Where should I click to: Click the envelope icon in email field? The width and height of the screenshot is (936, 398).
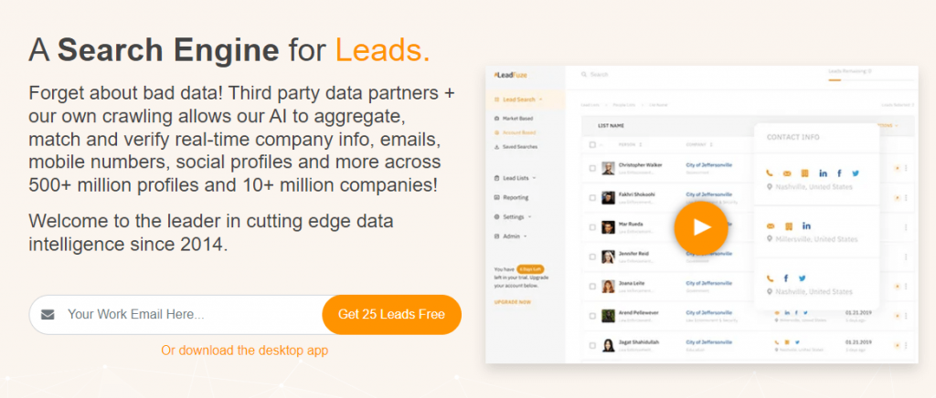[x=48, y=315]
